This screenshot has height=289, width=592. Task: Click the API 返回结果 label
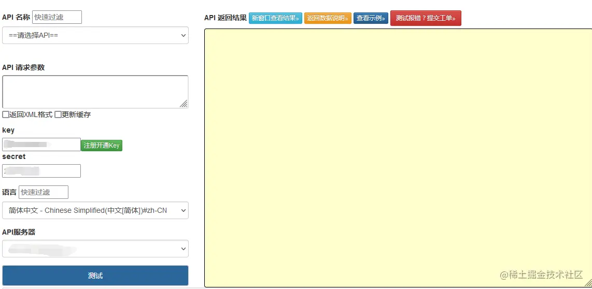click(225, 18)
